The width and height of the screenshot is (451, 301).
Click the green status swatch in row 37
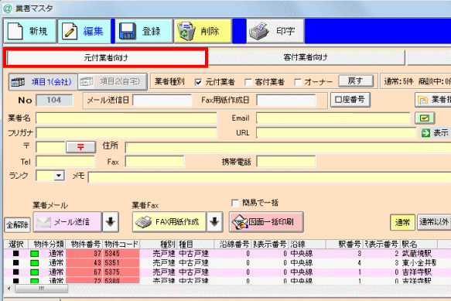tap(35, 254)
